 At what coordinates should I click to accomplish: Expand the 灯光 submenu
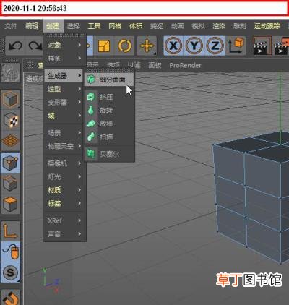pyautogui.click(x=64, y=177)
